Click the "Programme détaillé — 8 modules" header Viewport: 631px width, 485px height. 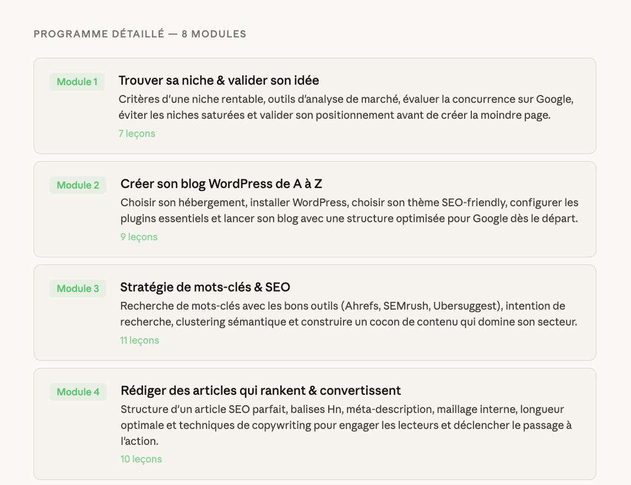pyautogui.click(x=140, y=34)
